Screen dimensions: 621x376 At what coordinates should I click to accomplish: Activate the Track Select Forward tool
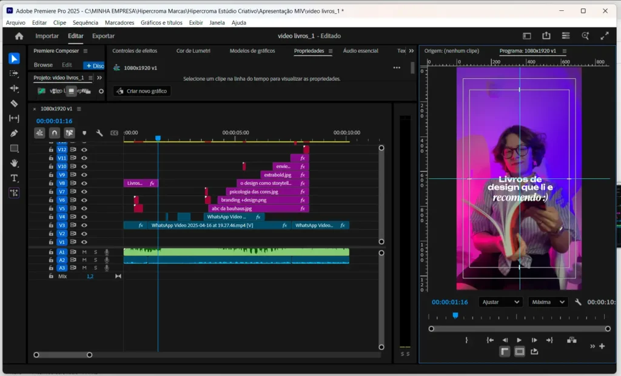point(15,73)
